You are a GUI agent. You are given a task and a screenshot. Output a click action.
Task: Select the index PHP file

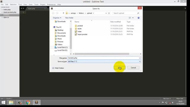pos(80,32)
